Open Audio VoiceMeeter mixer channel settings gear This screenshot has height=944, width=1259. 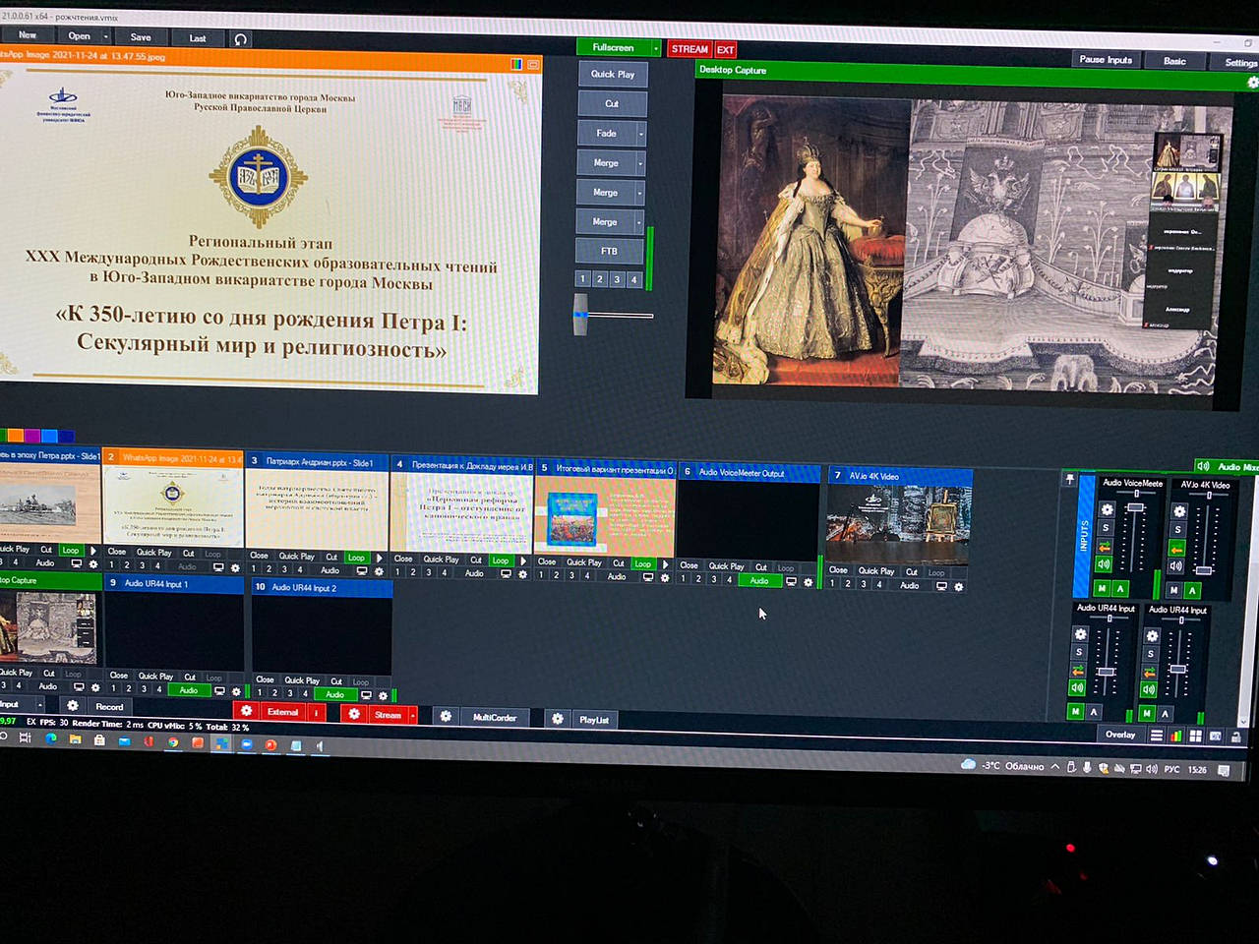coord(1107,509)
